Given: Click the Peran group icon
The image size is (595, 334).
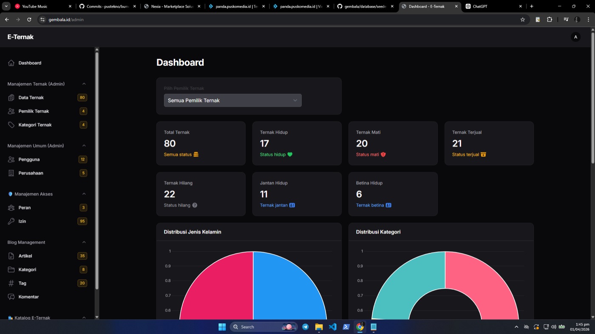Looking at the screenshot, I should (11, 208).
